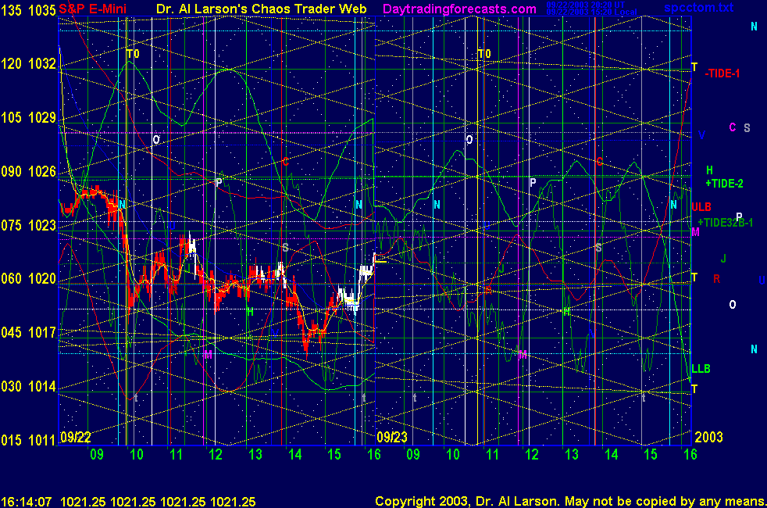Image resolution: width=767 pixels, height=508 pixels.
Task: Click the "105 1029" price axis label
Action: [28, 117]
